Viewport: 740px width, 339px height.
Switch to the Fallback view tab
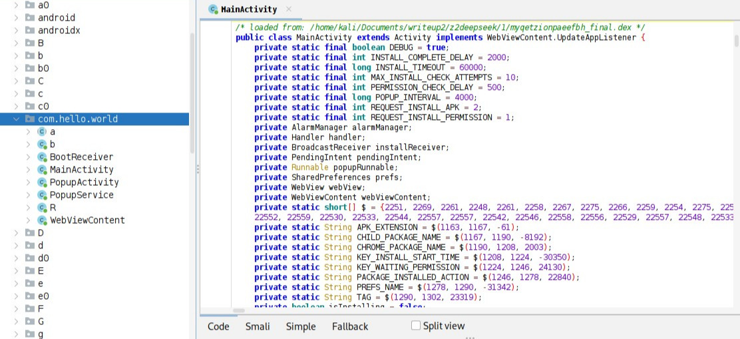pyautogui.click(x=350, y=326)
